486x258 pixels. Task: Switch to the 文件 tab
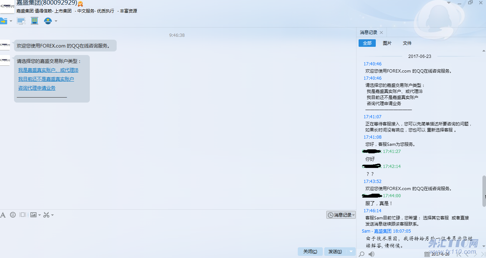click(407, 43)
